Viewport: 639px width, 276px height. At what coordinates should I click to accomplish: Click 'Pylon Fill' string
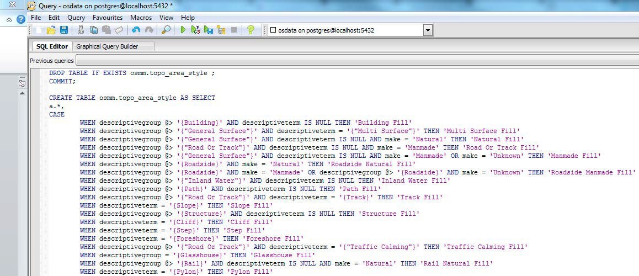(250, 272)
